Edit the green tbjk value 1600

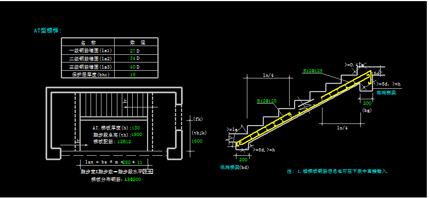pyautogui.click(x=197, y=141)
